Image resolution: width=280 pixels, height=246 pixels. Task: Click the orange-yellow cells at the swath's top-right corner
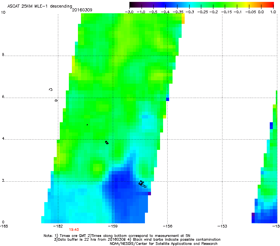tap(183, 19)
